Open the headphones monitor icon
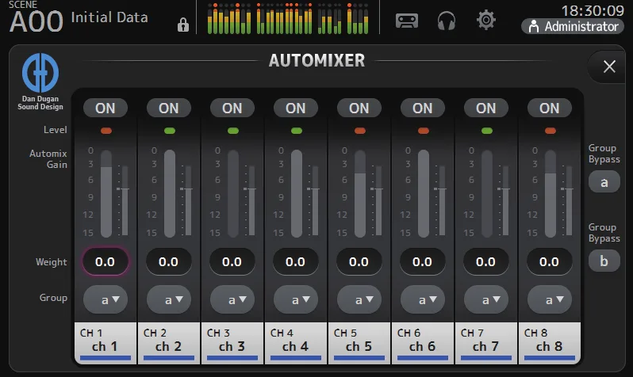 (x=446, y=21)
